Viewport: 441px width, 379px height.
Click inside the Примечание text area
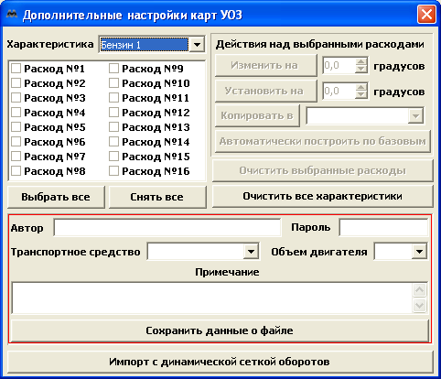click(x=212, y=298)
